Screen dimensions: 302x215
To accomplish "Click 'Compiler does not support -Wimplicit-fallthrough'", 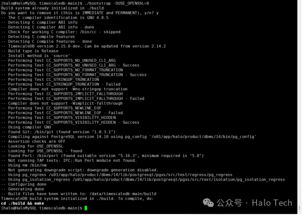I will tap(62, 103).
